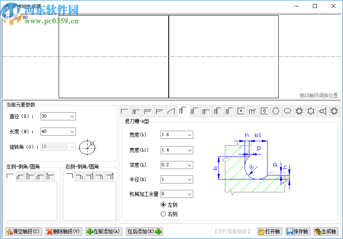Expand the 深度 depth dropdown

tap(189, 165)
